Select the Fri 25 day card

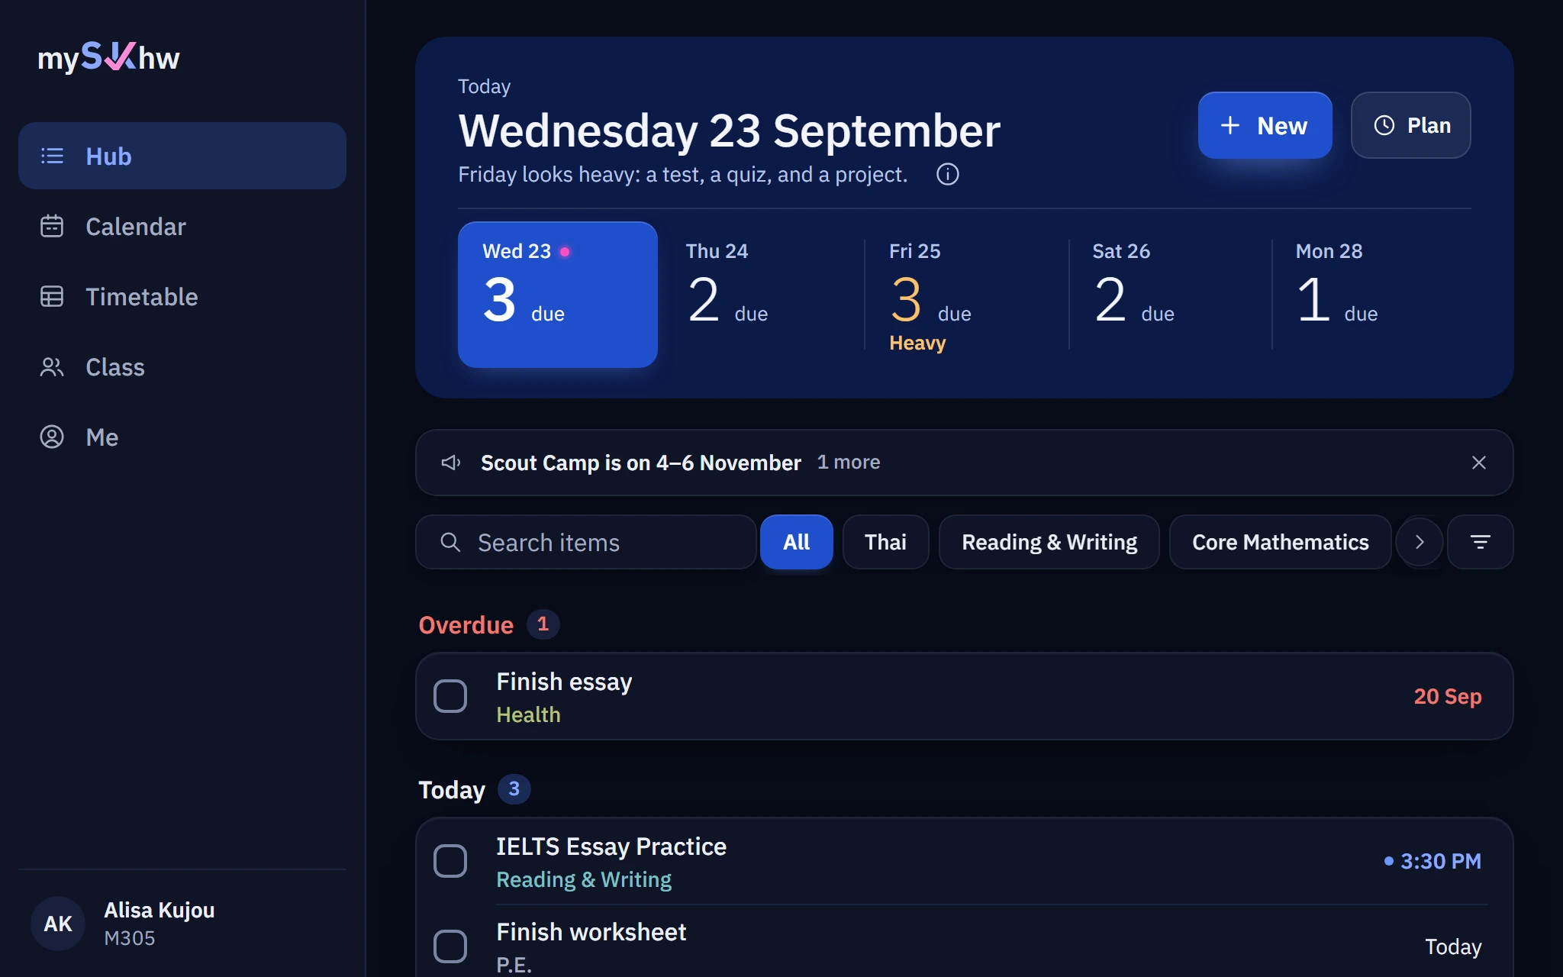966,295
